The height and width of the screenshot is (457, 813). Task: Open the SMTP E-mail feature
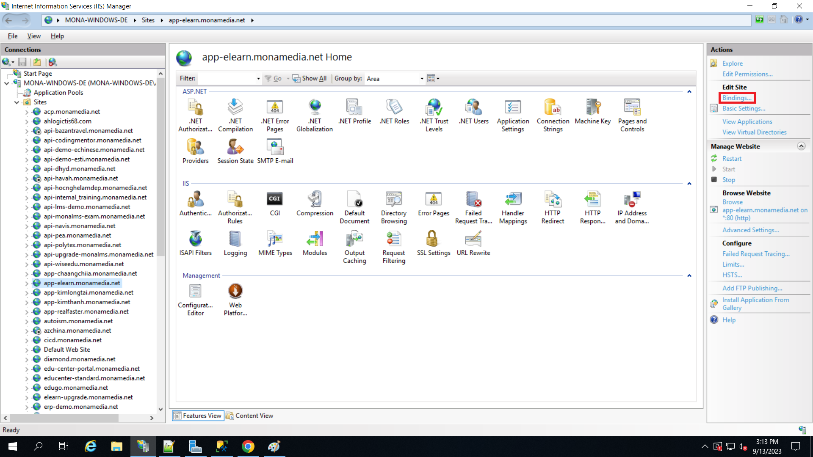275,151
